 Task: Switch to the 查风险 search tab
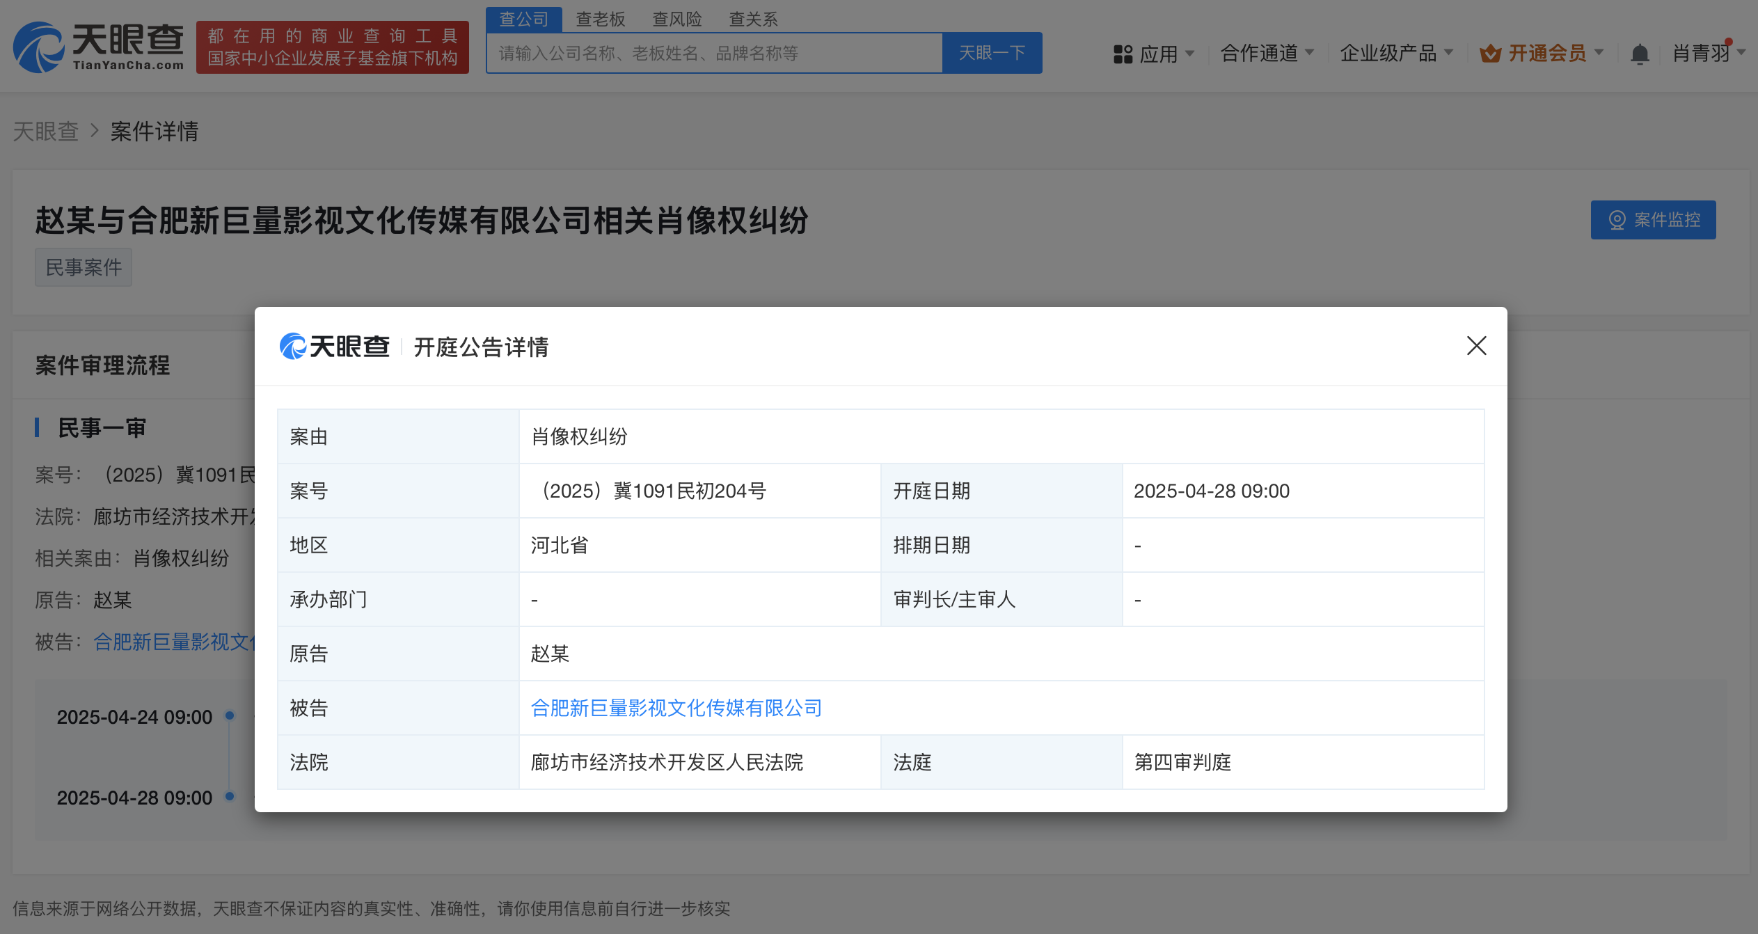coord(676,19)
